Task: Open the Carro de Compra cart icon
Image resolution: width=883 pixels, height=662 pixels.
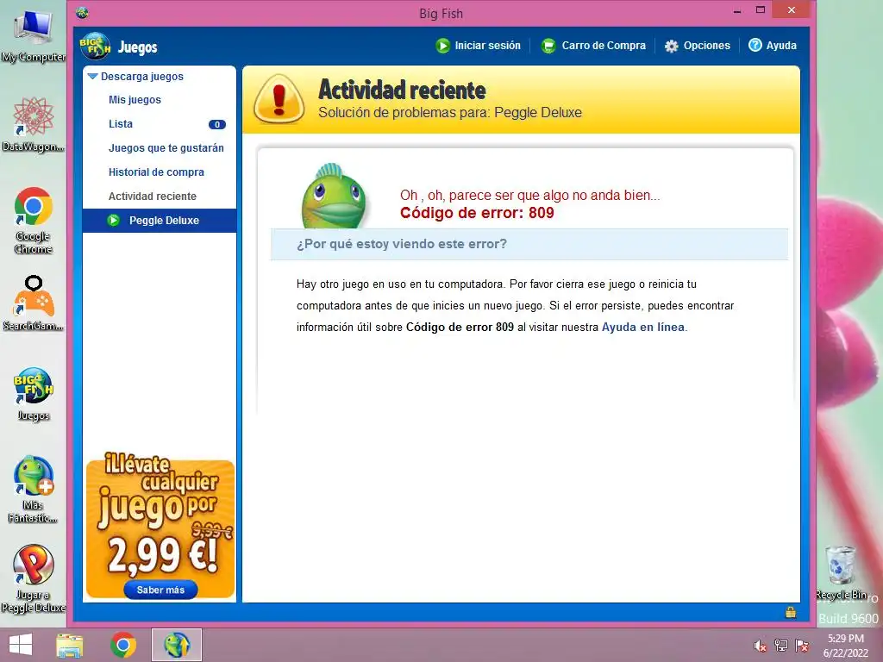Action: 548,46
